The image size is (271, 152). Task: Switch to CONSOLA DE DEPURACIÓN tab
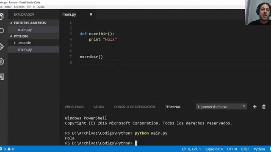click(135, 107)
